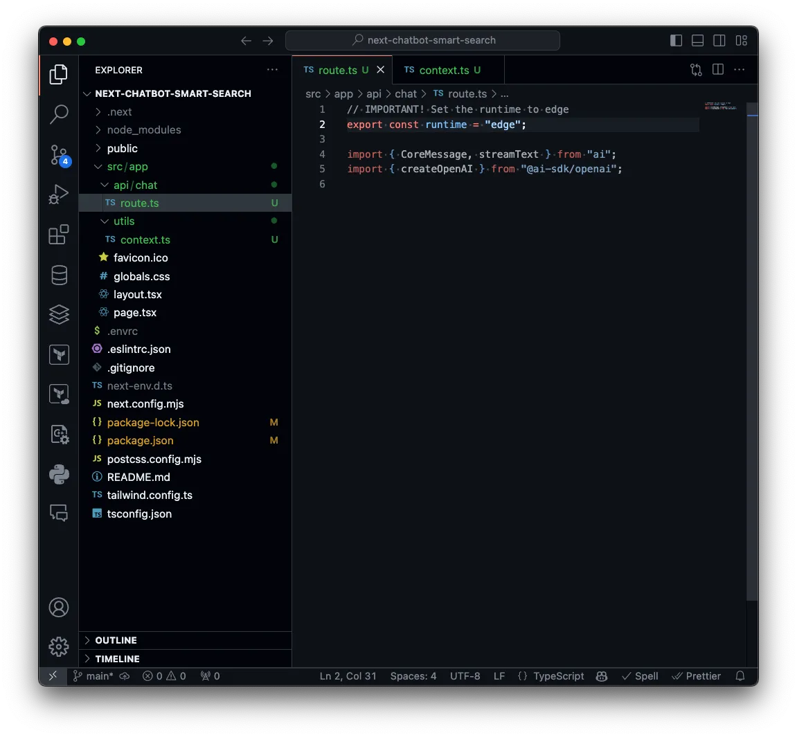
Task: Expand the public folder
Action: pos(186,148)
